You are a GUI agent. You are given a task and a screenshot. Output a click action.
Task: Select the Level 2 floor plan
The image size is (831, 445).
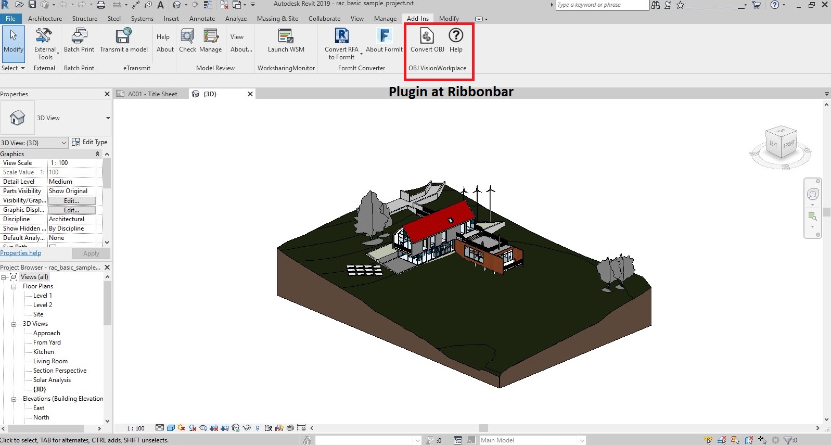[43, 305]
